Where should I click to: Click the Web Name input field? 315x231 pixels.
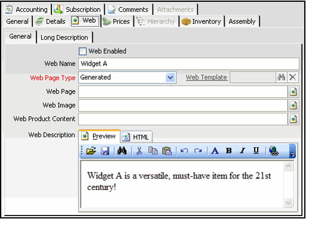(x=189, y=64)
